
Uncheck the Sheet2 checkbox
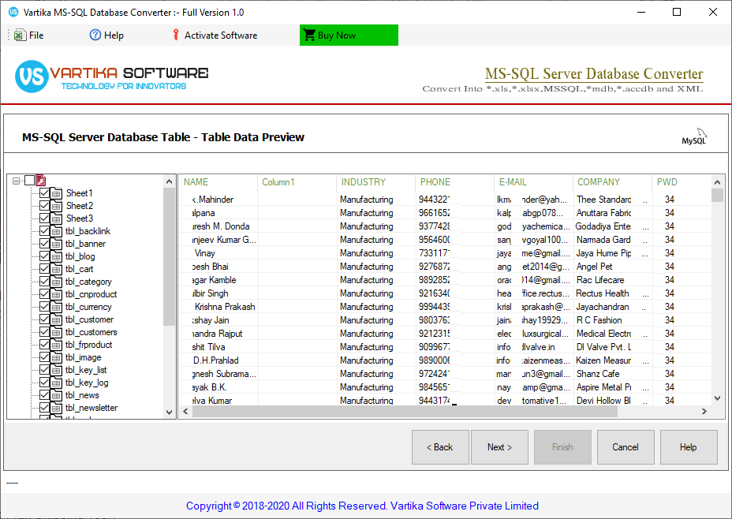click(44, 205)
